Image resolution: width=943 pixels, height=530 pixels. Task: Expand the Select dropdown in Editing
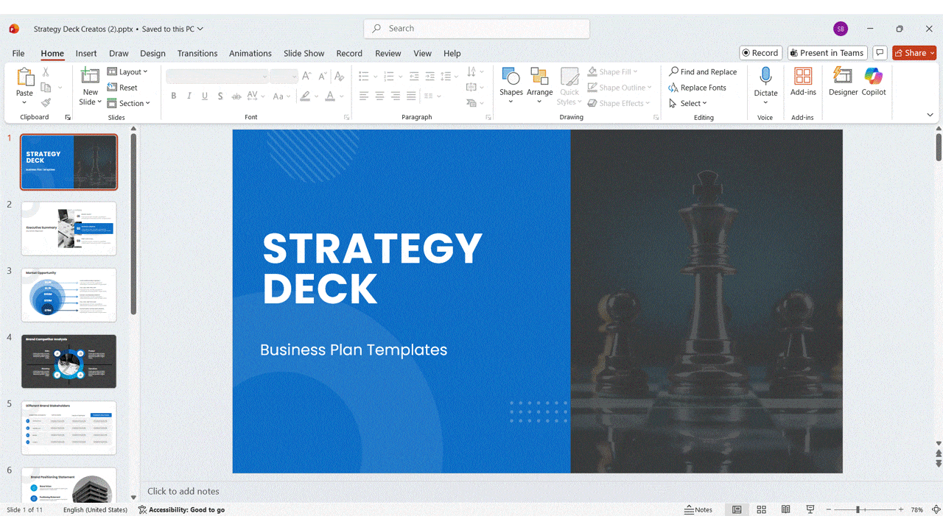click(689, 104)
